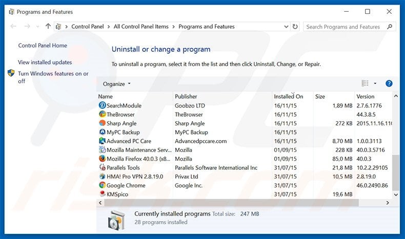Click the horizontal scrollbar thumb
Image resolution: width=405 pixels, height=239 pixels.
231,203
